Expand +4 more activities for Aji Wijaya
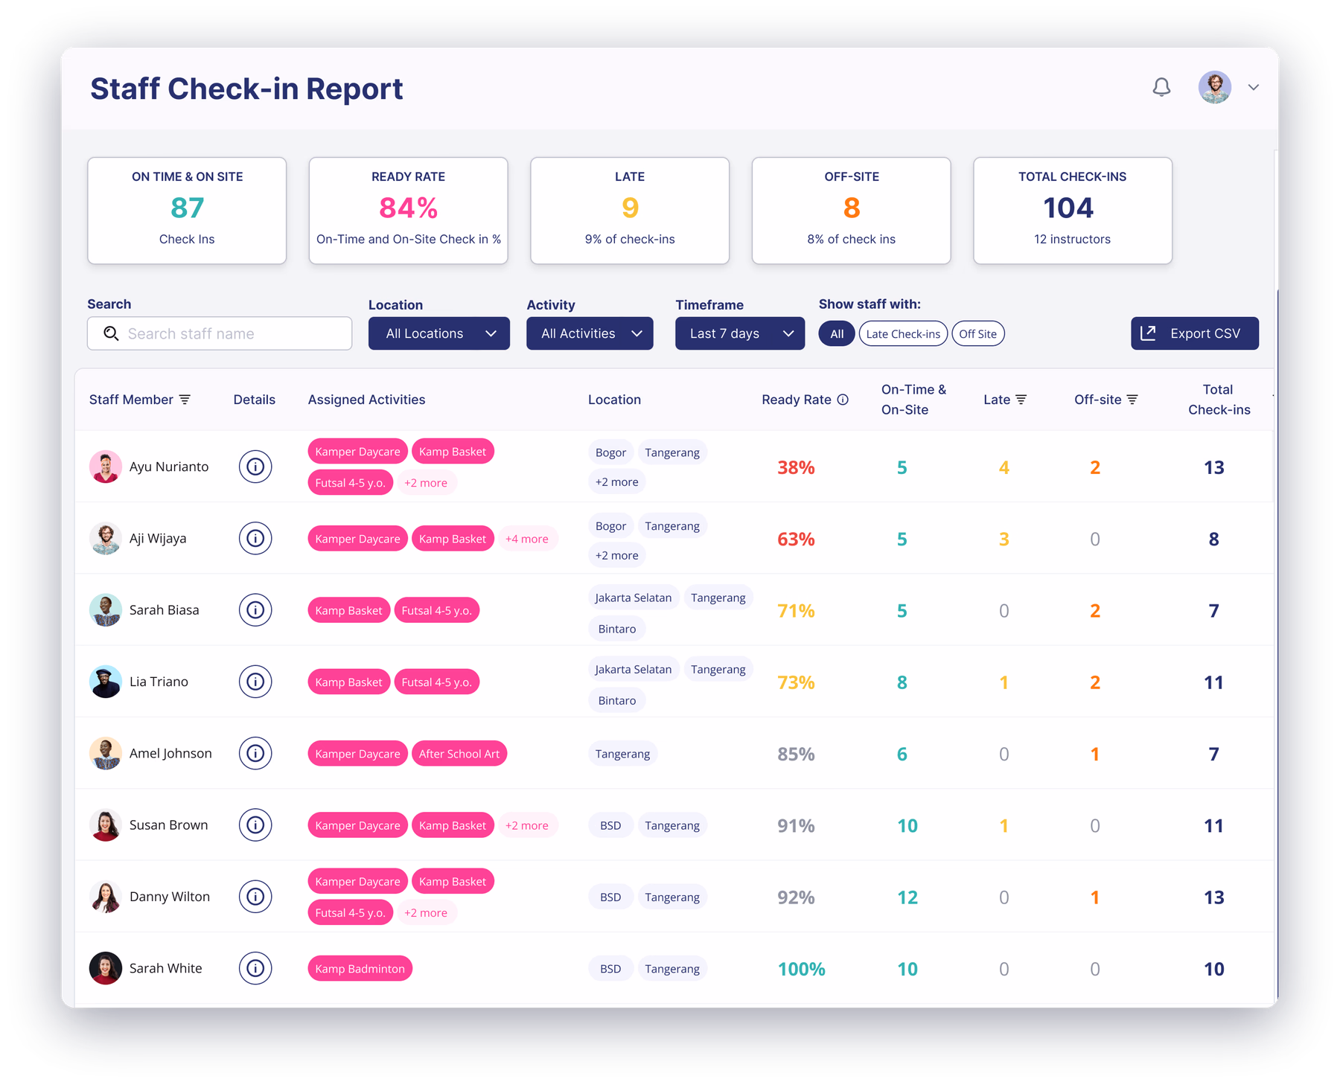Viewport: 1340px width, 1082px height. click(x=527, y=539)
